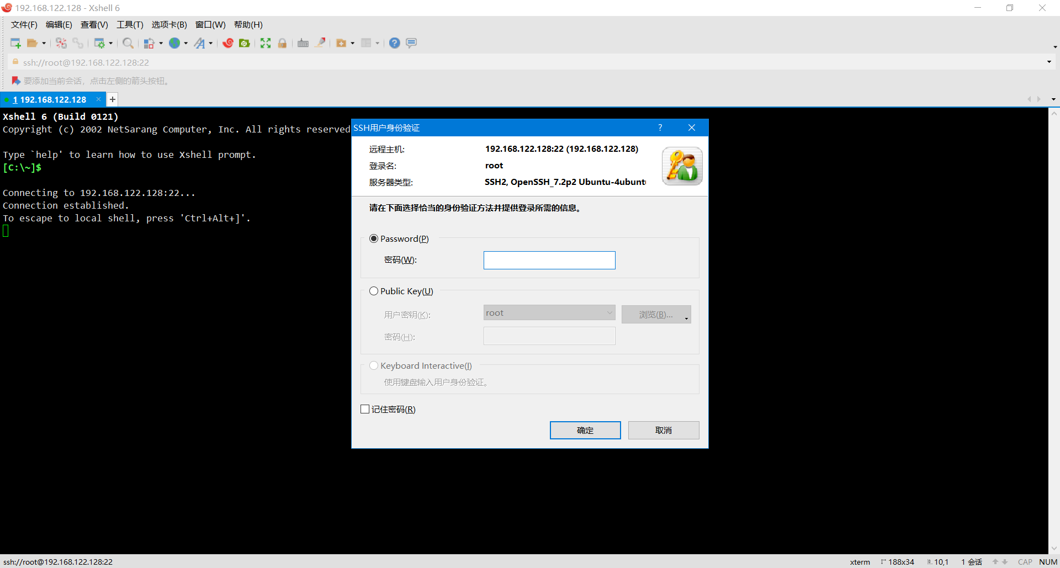The height and width of the screenshot is (568, 1060).
Task: Expand the globe encoding dropdown arrow
Action: pyautogui.click(x=186, y=43)
